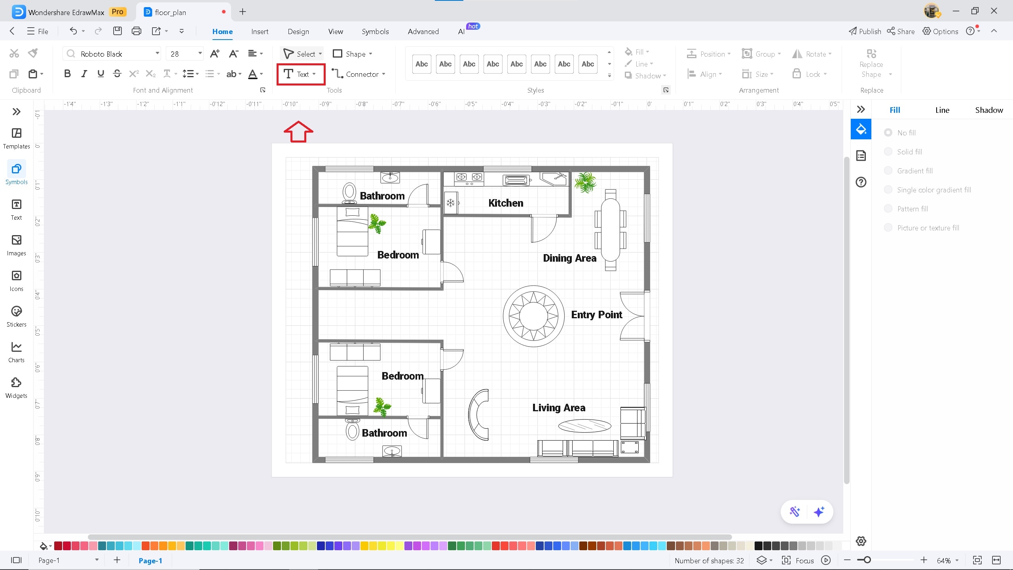
Task: Click the Subscript icon
Action: point(150,74)
